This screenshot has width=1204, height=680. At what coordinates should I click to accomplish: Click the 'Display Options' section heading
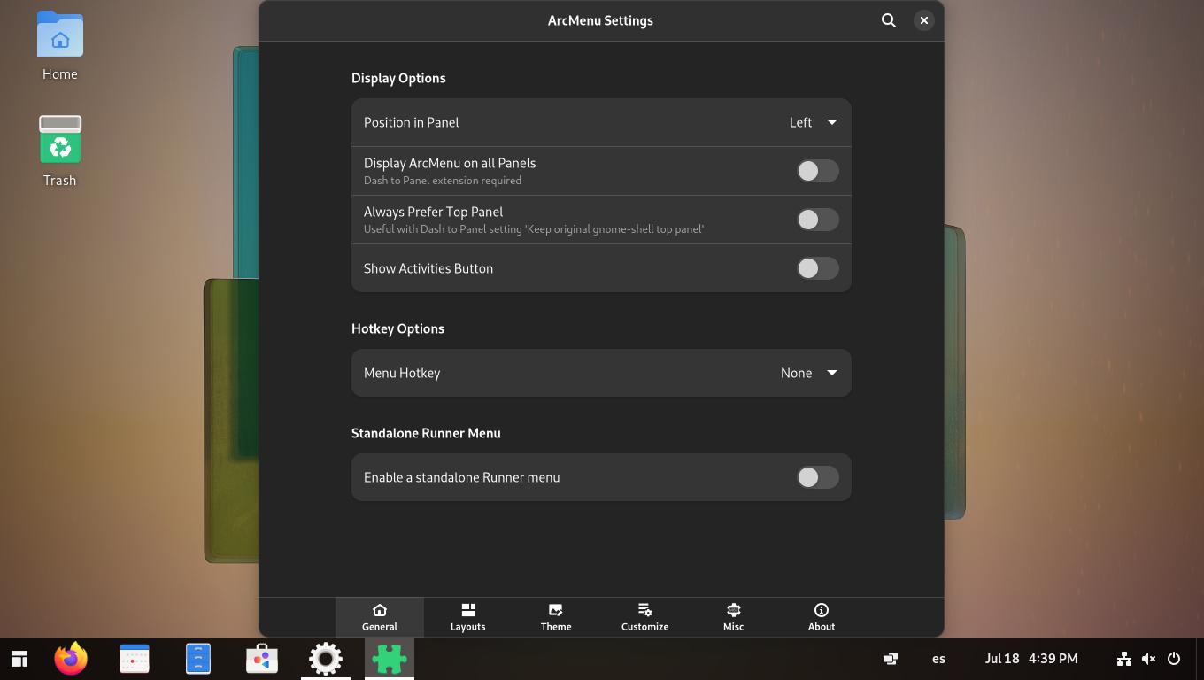click(x=398, y=78)
